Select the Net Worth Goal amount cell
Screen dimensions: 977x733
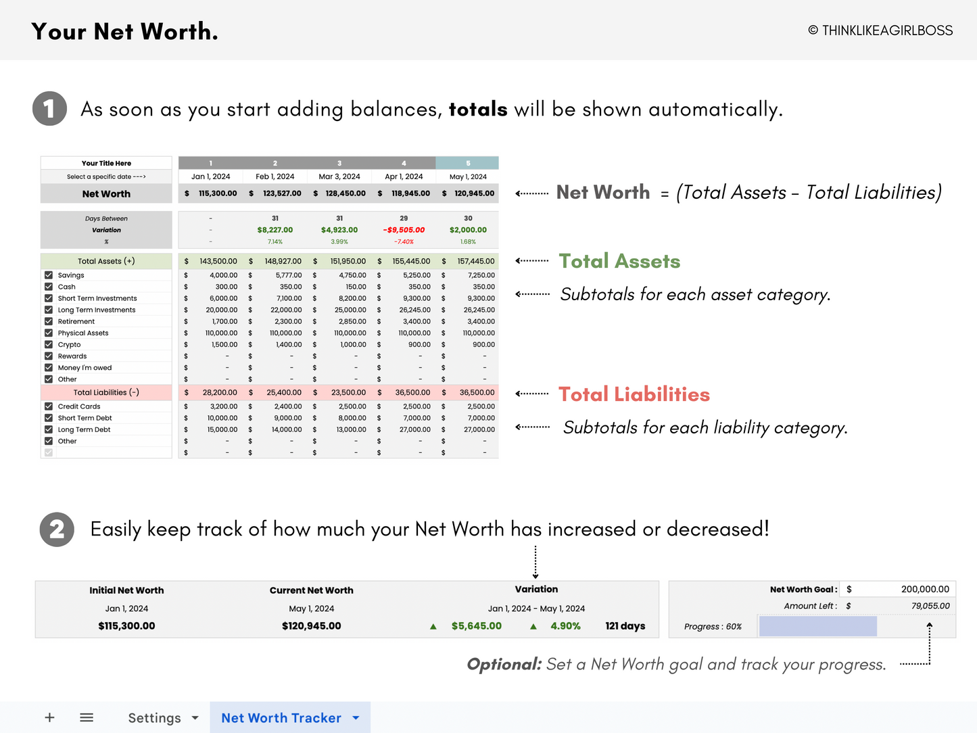click(x=896, y=589)
